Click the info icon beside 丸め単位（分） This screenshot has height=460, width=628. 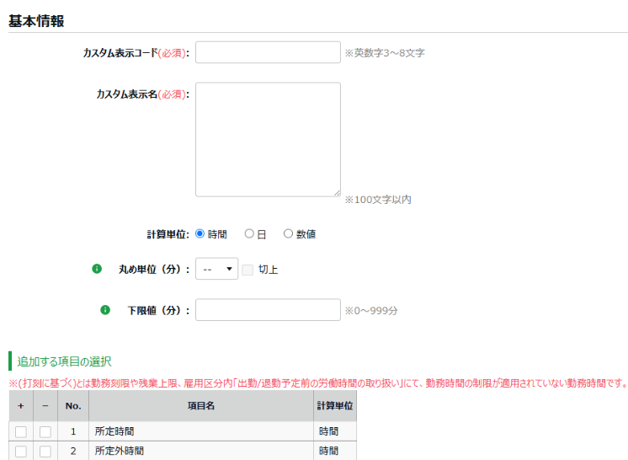tap(97, 269)
